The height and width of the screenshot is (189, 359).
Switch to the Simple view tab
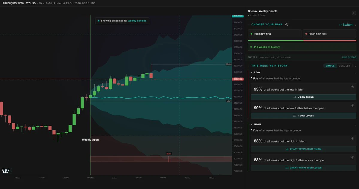(x=330, y=66)
